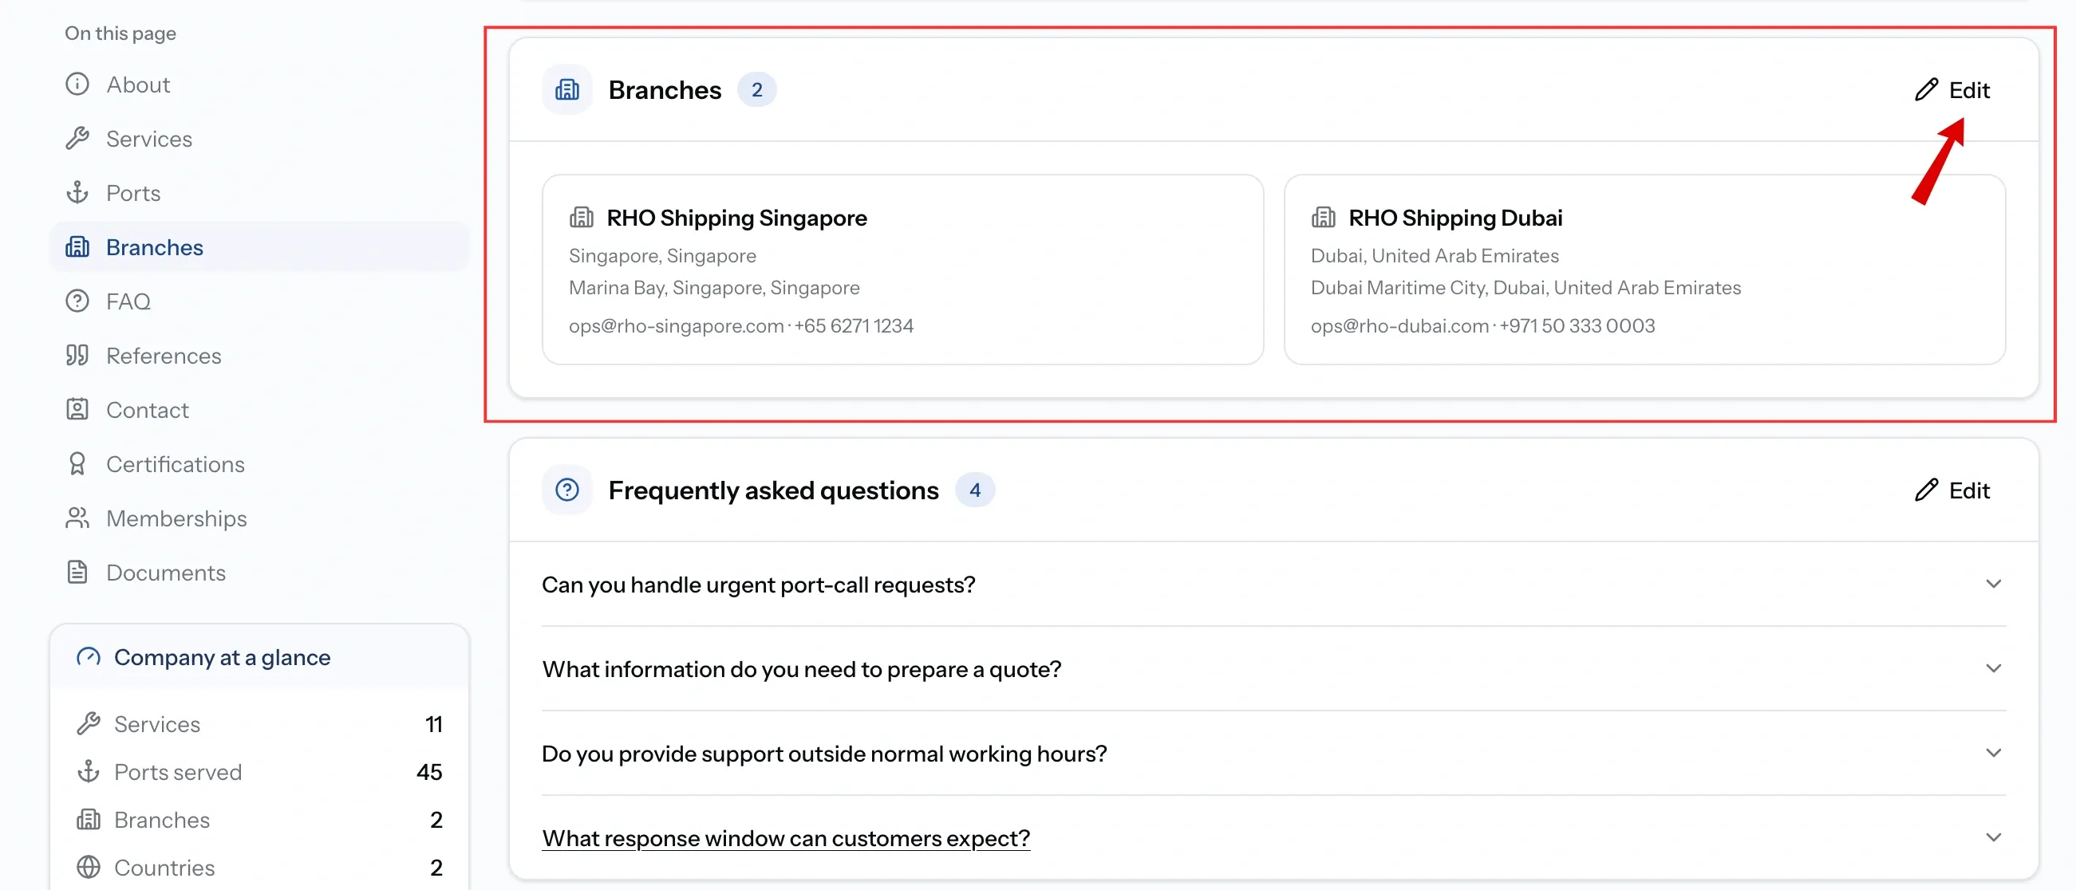Click the On this page label

(x=120, y=33)
